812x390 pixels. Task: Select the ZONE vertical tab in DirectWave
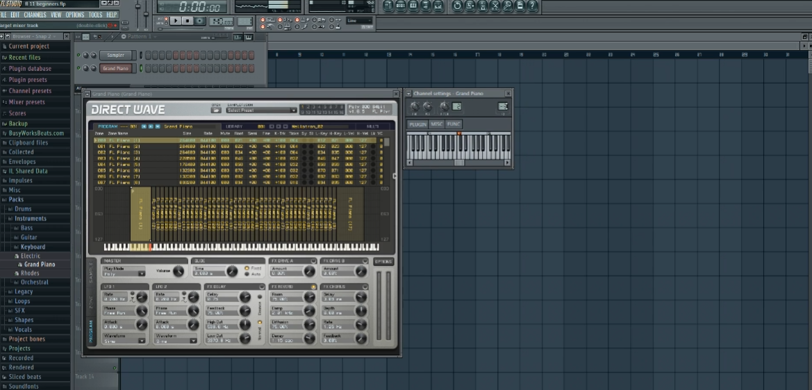click(91, 302)
